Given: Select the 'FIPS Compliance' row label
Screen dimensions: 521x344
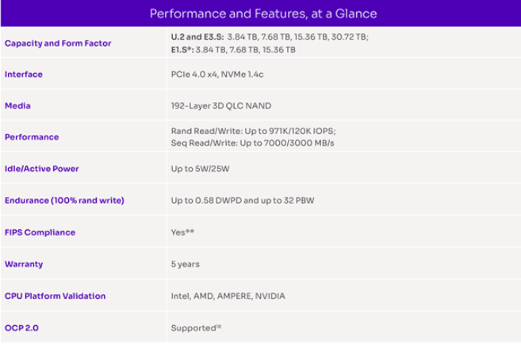Looking at the screenshot, I should 40,232.
